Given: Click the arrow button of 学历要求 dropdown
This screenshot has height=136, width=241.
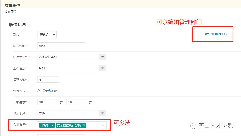Looking at the screenshot, I should 103,113.
